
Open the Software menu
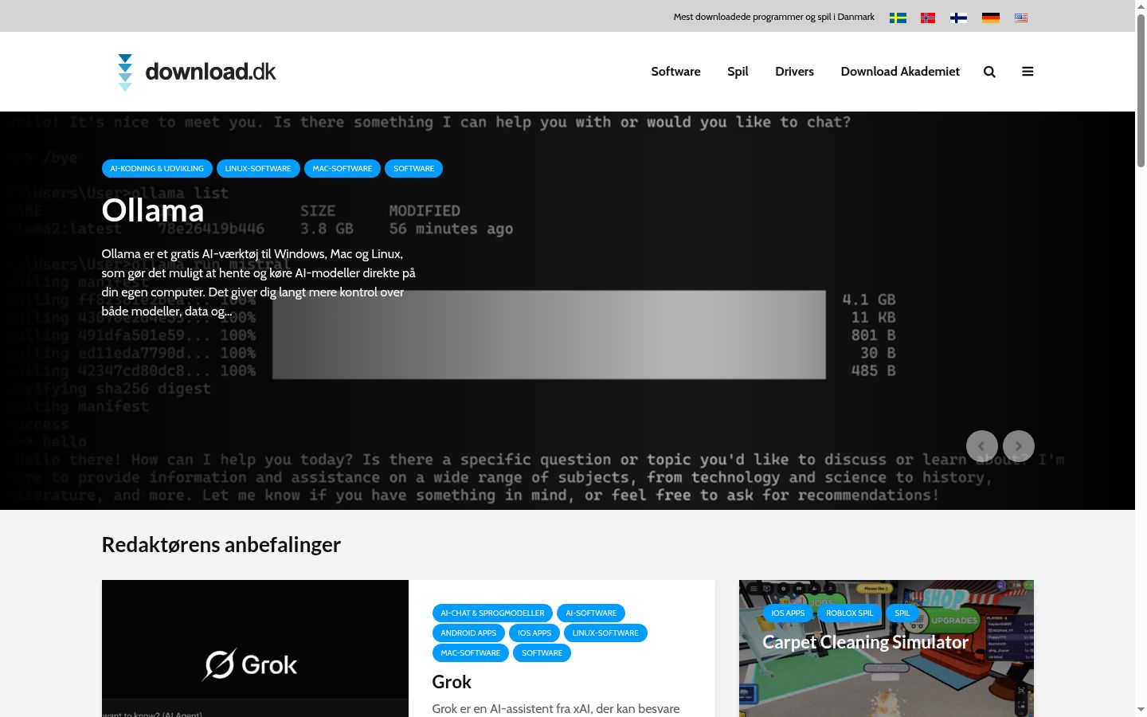(675, 72)
